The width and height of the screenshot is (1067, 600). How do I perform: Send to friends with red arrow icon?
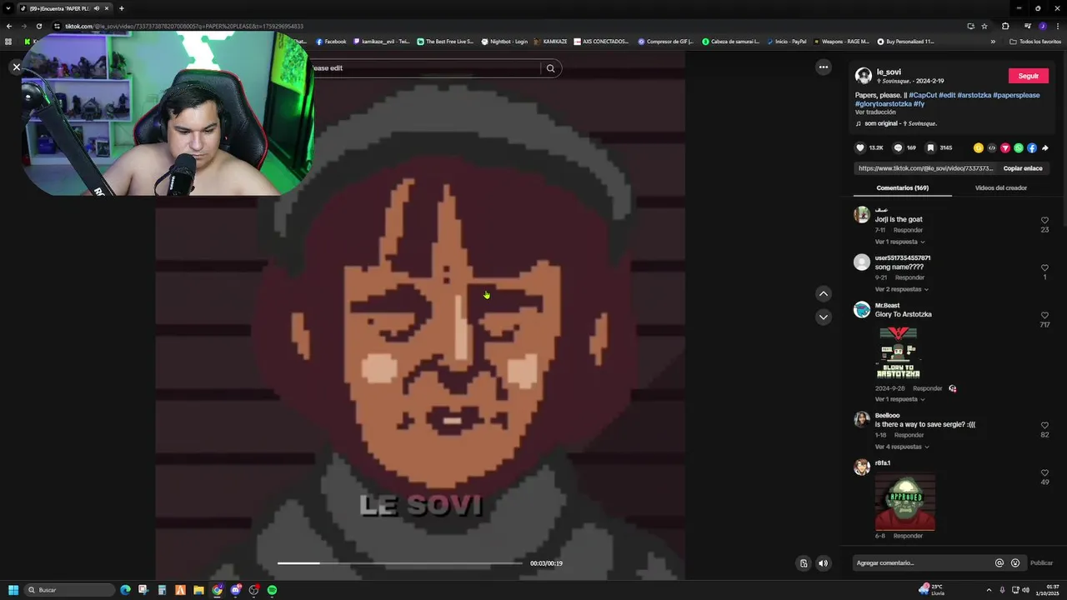[1005, 147]
